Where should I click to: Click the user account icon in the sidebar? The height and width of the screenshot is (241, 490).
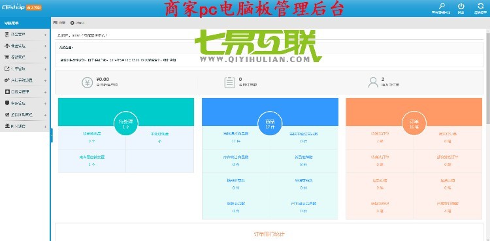[x=7, y=126]
